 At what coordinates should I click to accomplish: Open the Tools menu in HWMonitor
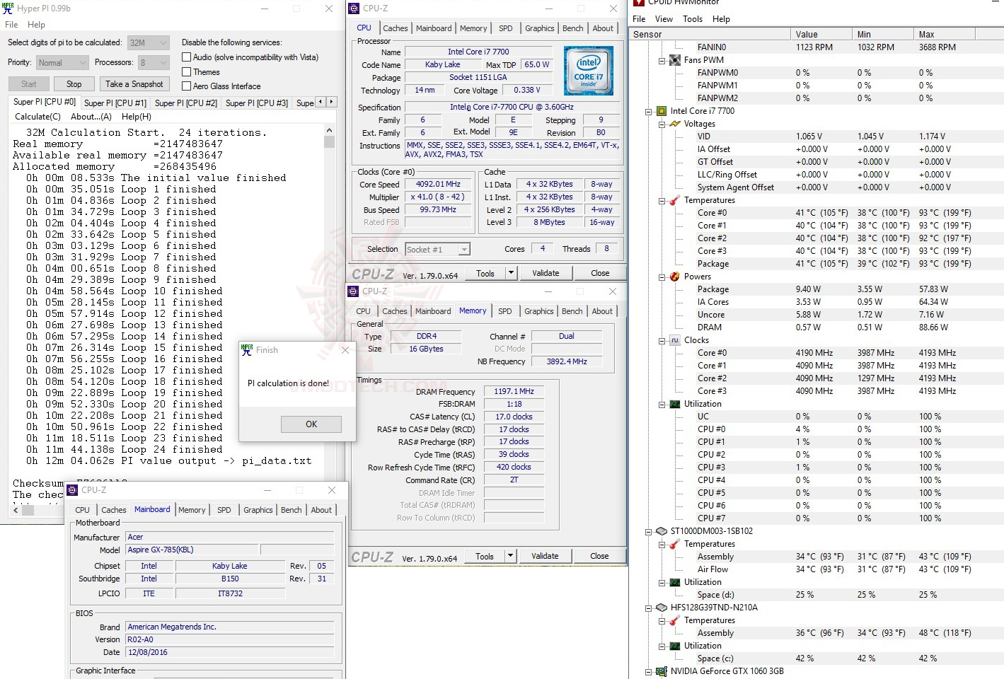coord(693,19)
